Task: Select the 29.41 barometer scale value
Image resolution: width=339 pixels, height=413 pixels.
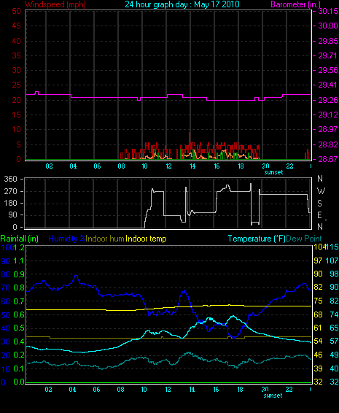Action: [327, 85]
